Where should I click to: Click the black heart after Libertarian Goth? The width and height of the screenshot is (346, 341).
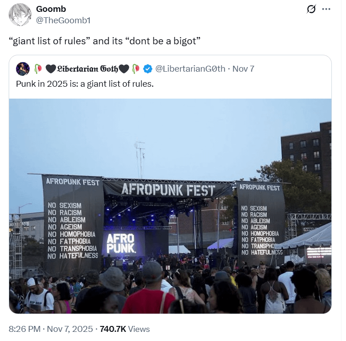(x=124, y=69)
